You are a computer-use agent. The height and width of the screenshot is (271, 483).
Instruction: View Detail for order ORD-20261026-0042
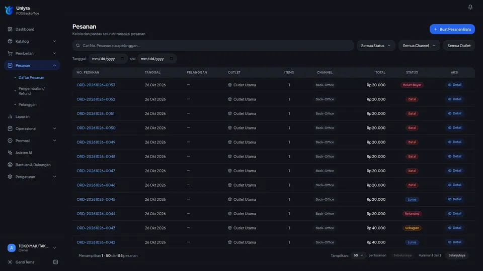click(455, 242)
